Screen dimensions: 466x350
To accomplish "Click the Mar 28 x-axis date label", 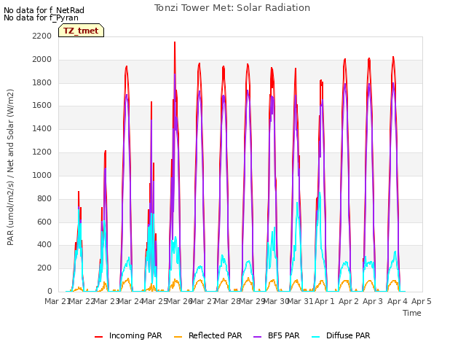I will point(227,301).
